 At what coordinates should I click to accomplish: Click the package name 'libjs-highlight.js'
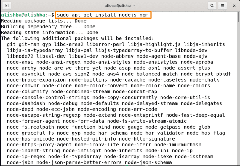pyautogui.click(x=154, y=44)
